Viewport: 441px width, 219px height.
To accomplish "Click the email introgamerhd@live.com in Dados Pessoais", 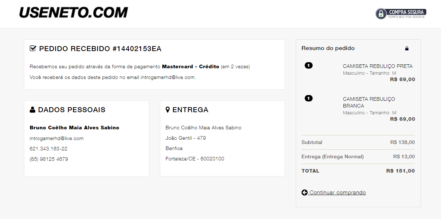I will pos(57,138).
